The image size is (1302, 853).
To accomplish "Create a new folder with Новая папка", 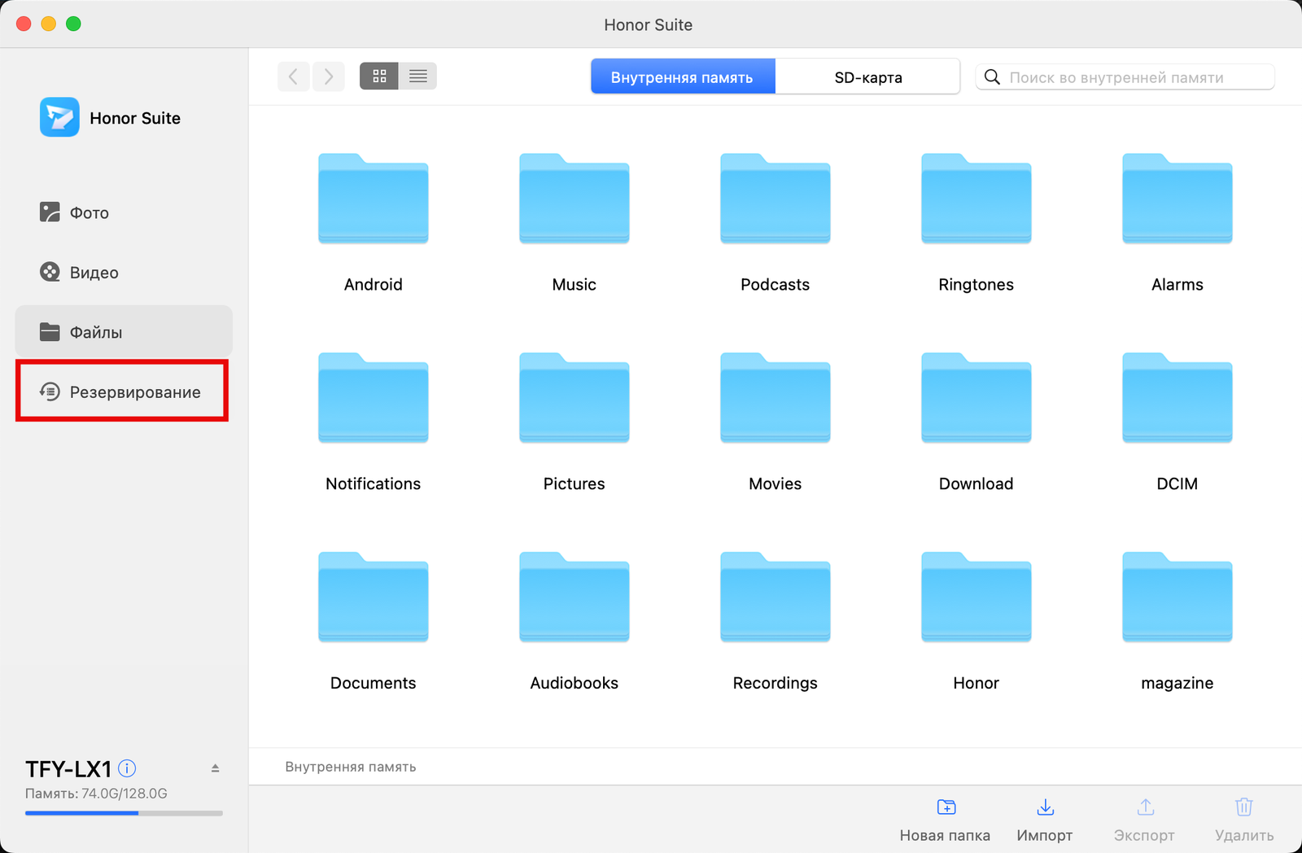I will (945, 820).
